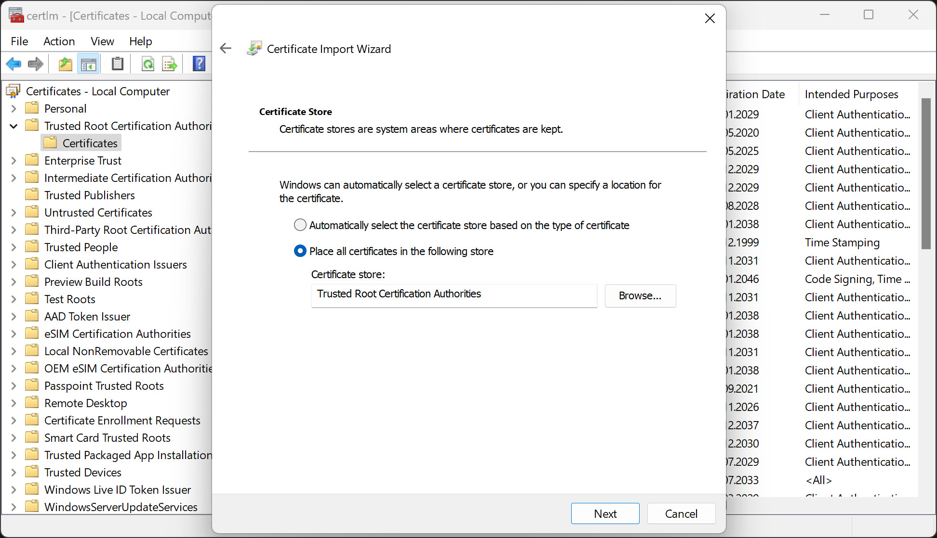The width and height of the screenshot is (937, 538).
Task: Toggle Show/Hide Console Tree icon
Action: click(x=88, y=64)
